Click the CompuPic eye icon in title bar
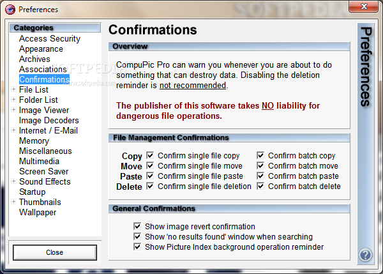 pyautogui.click(x=10, y=10)
